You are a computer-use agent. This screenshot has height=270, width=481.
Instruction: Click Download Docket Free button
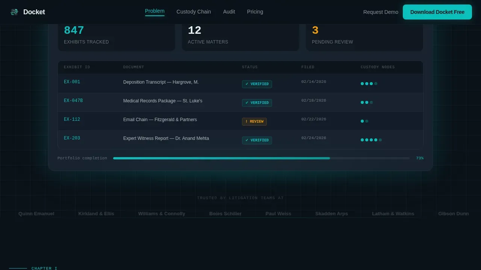tap(437, 12)
